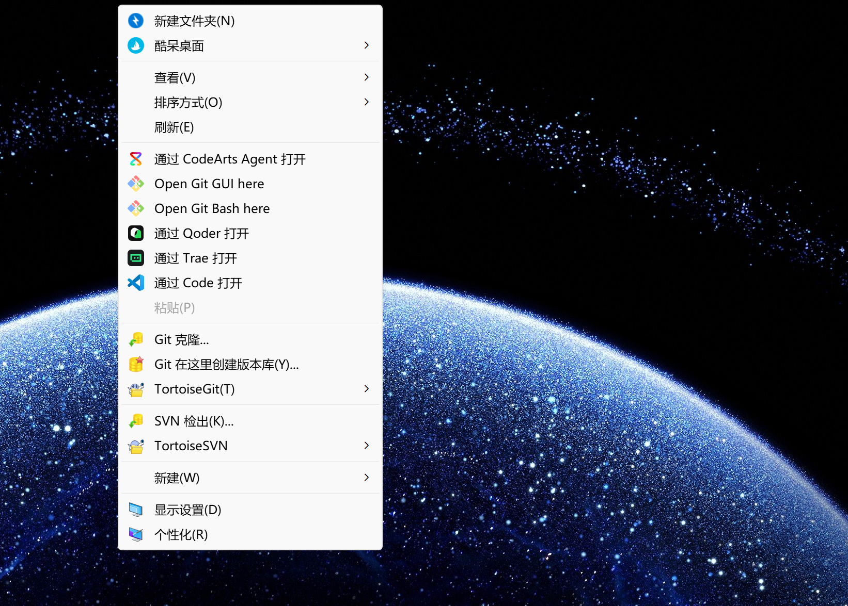Open 显示设置(D) entry text
This screenshot has height=606, width=848.
[x=188, y=510]
